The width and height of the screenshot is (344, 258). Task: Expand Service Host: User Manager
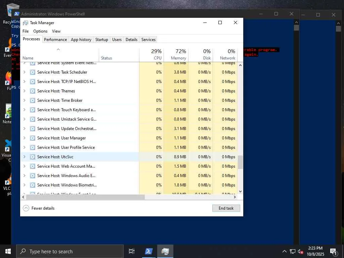24,138
